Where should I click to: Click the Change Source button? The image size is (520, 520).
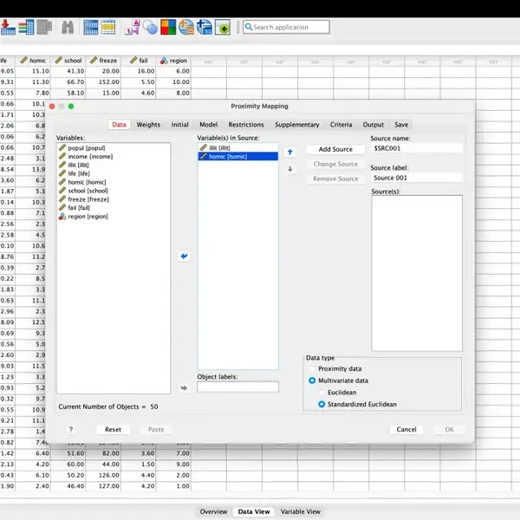click(x=335, y=164)
